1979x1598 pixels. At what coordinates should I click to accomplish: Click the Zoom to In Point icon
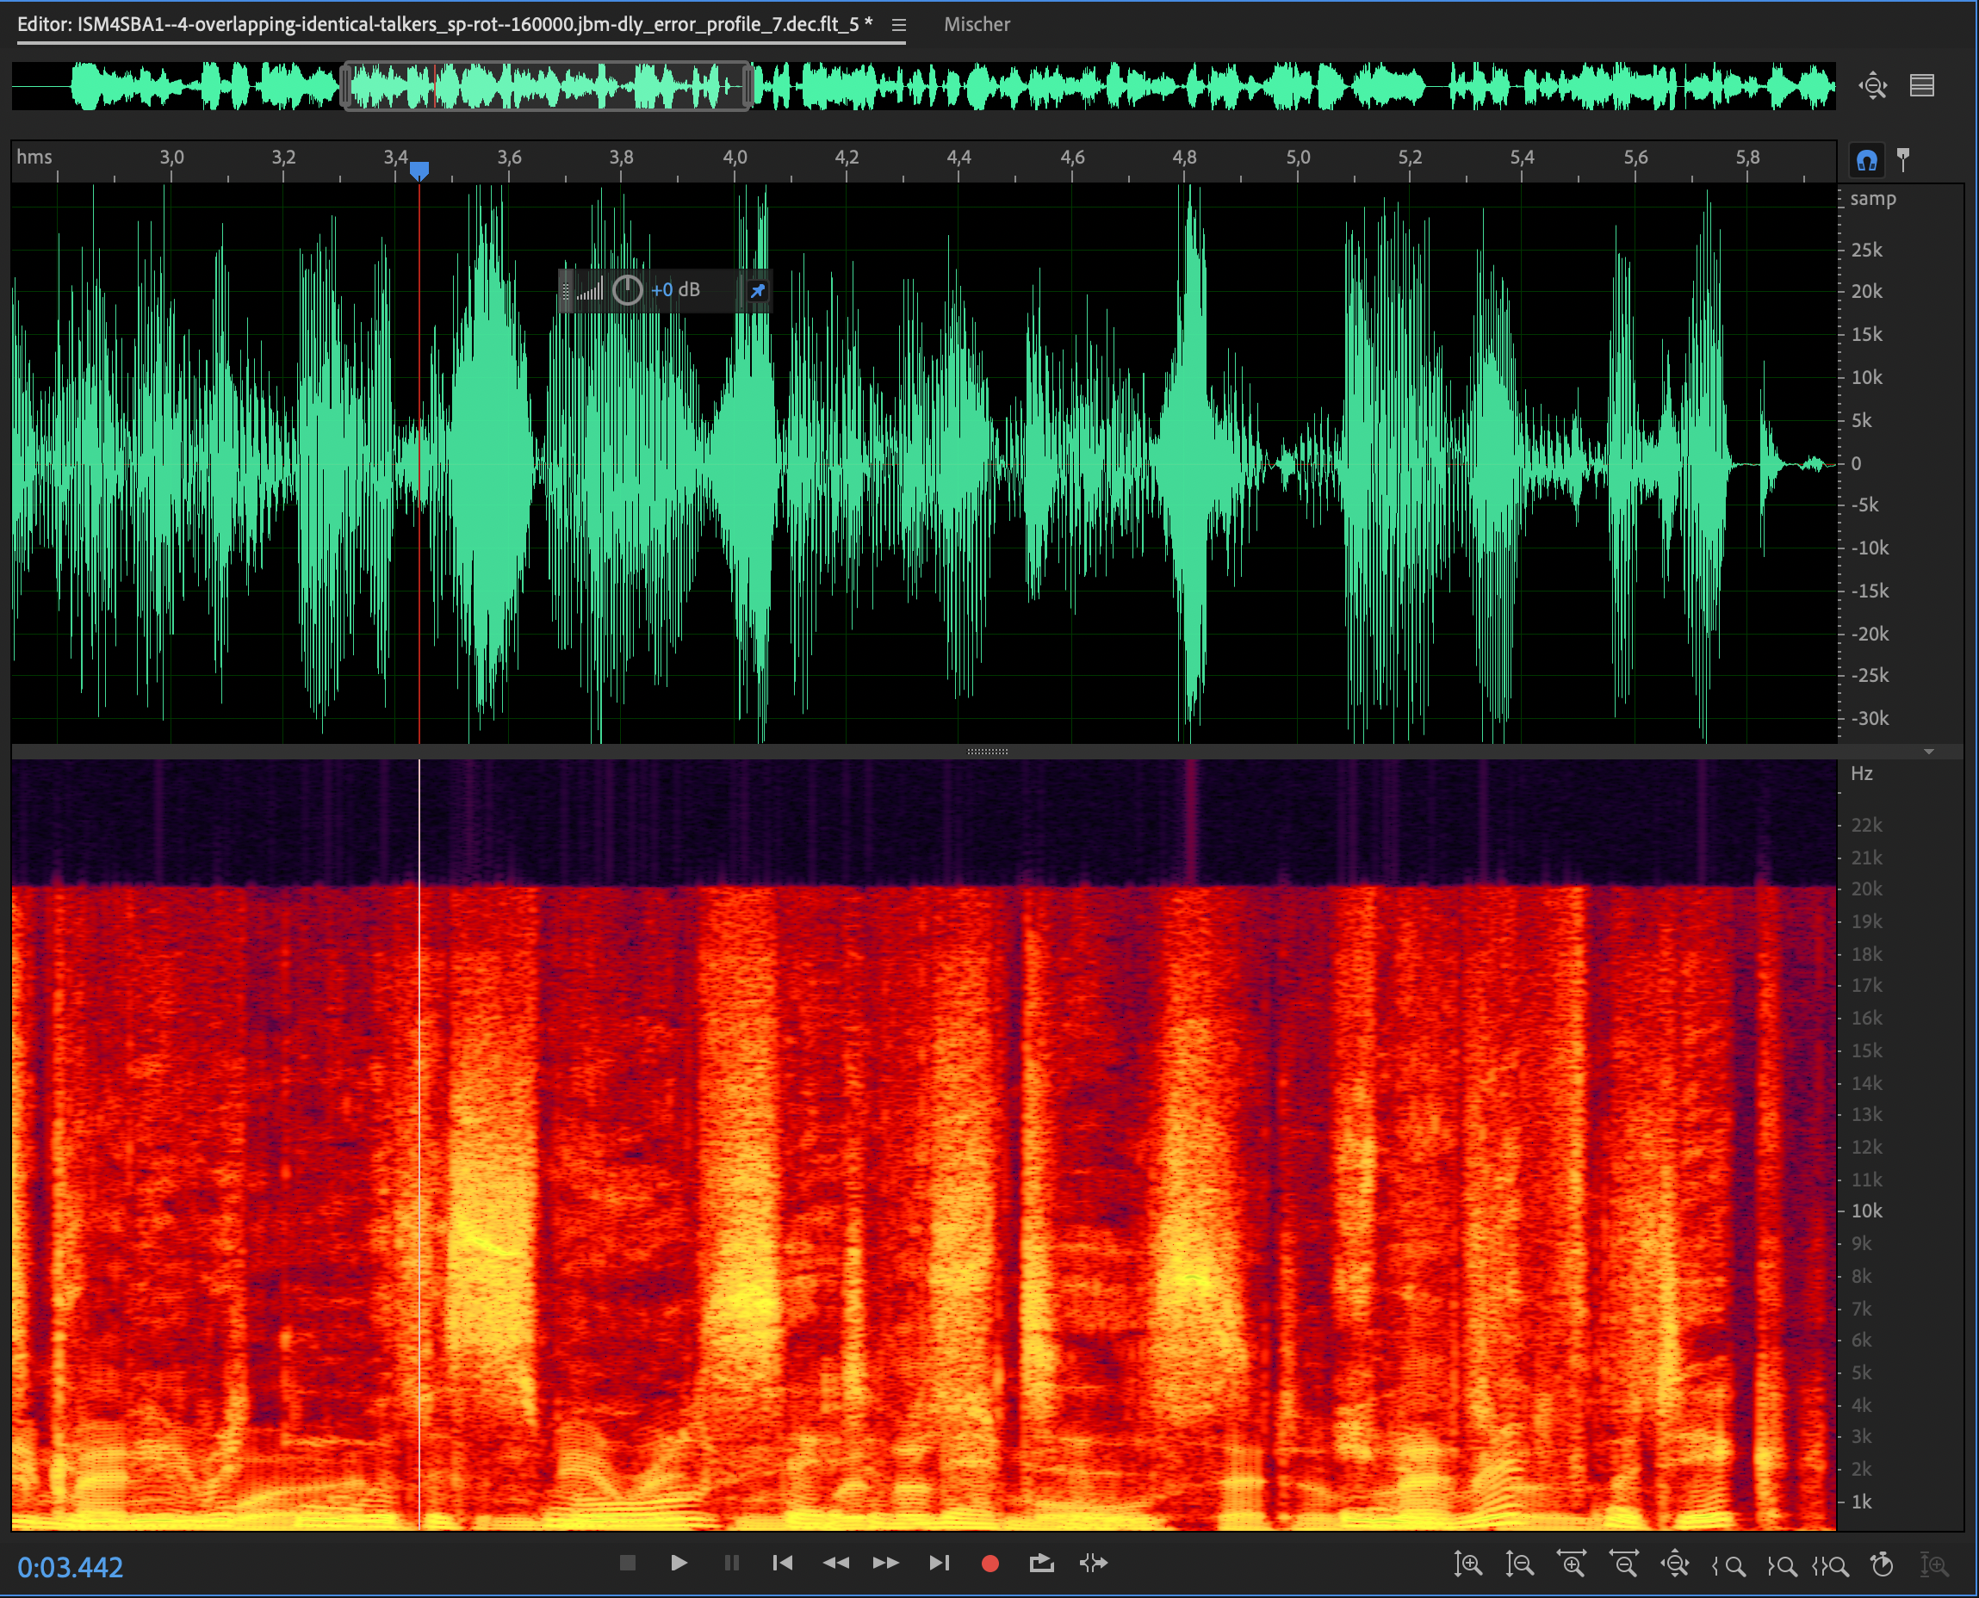tap(1728, 1564)
